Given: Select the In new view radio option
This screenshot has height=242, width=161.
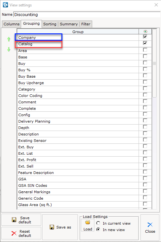Looking at the screenshot, I should 98,229.
